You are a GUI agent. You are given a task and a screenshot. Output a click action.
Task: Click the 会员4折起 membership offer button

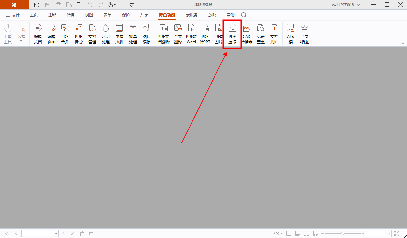pos(304,34)
